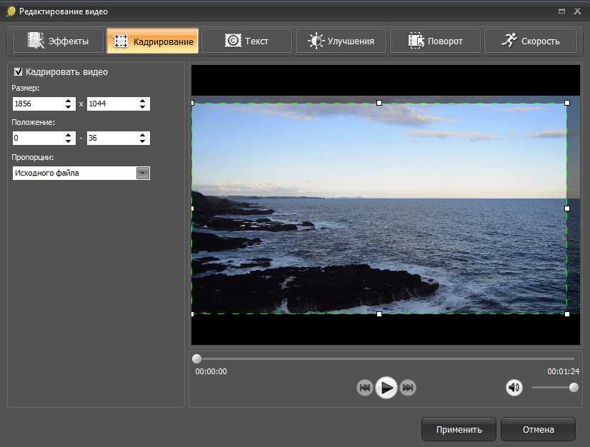
Task: Switch to the Текст tab
Action: click(246, 41)
